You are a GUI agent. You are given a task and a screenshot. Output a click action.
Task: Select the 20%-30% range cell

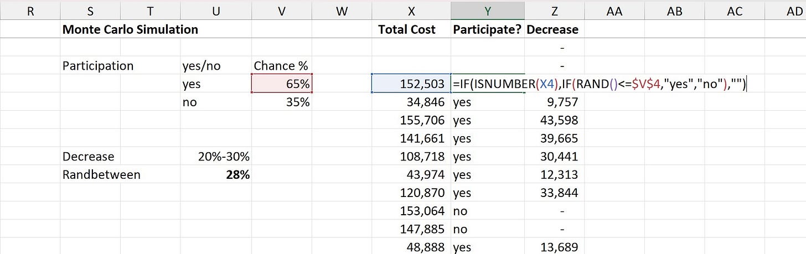click(x=215, y=157)
